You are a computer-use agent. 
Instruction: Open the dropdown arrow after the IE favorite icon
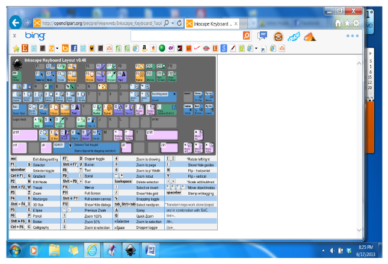[x=256, y=48]
